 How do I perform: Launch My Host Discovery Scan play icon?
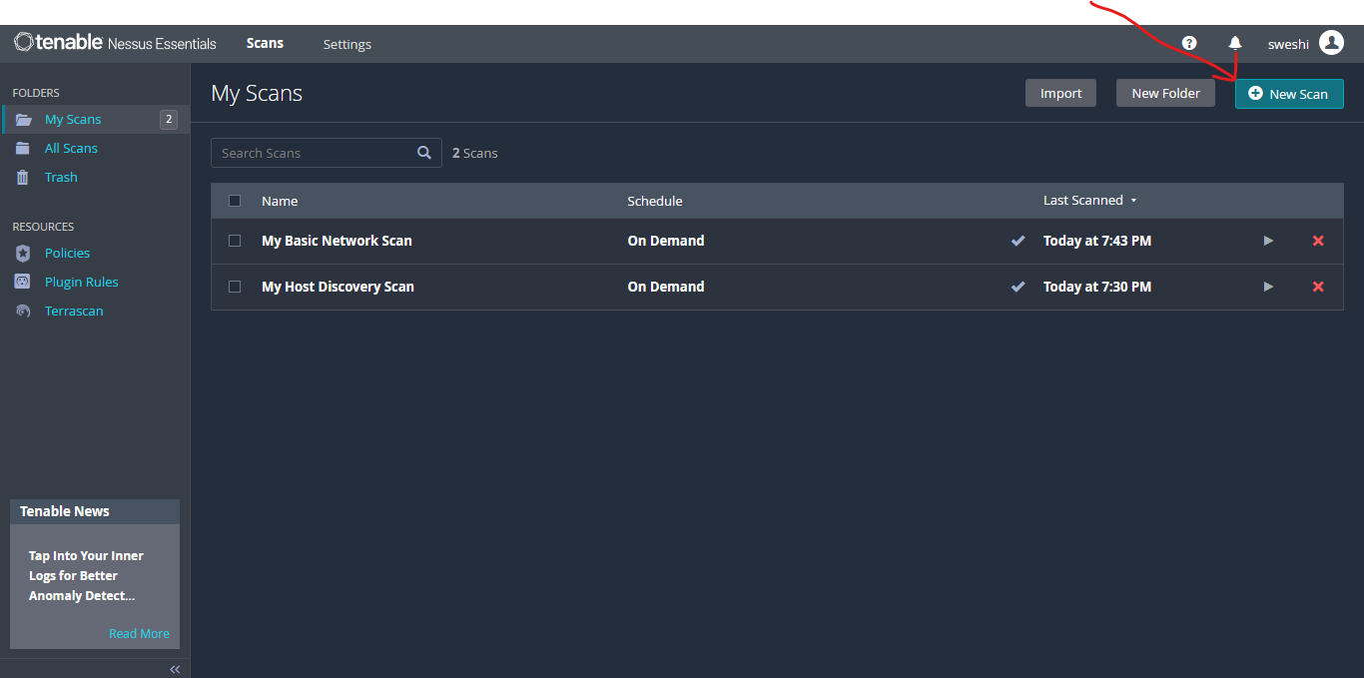point(1268,287)
